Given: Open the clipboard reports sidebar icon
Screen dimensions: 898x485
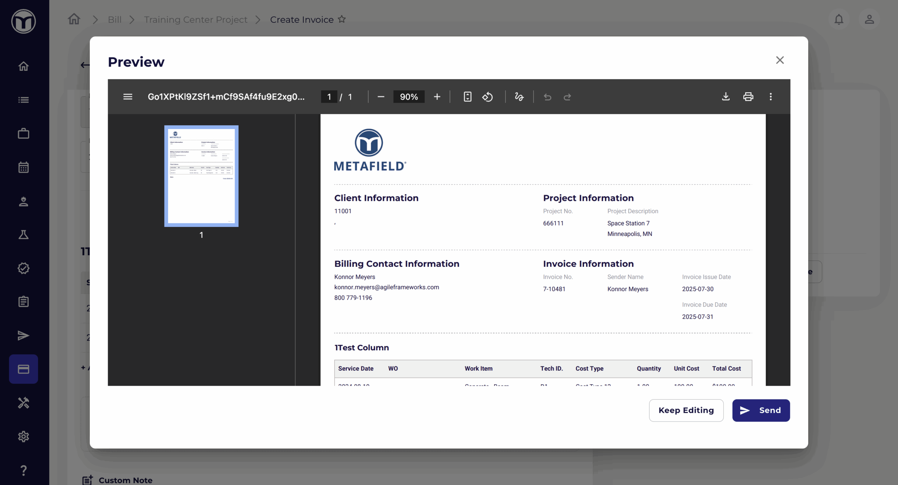Looking at the screenshot, I should pyautogui.click(x=24, y=302).
